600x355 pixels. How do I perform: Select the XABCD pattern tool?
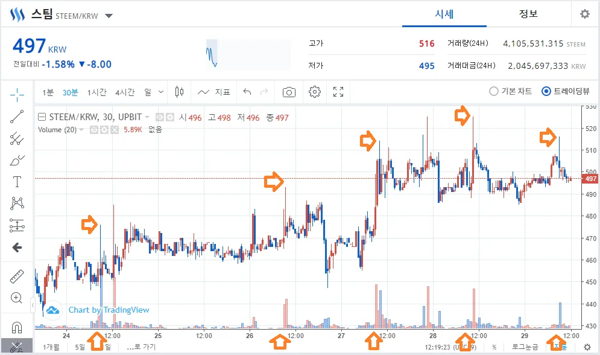[x=17, y=203]
